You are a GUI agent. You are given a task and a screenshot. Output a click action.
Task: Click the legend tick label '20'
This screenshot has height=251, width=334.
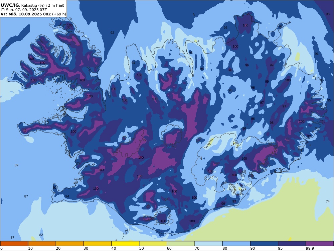[x=58, y=248]
